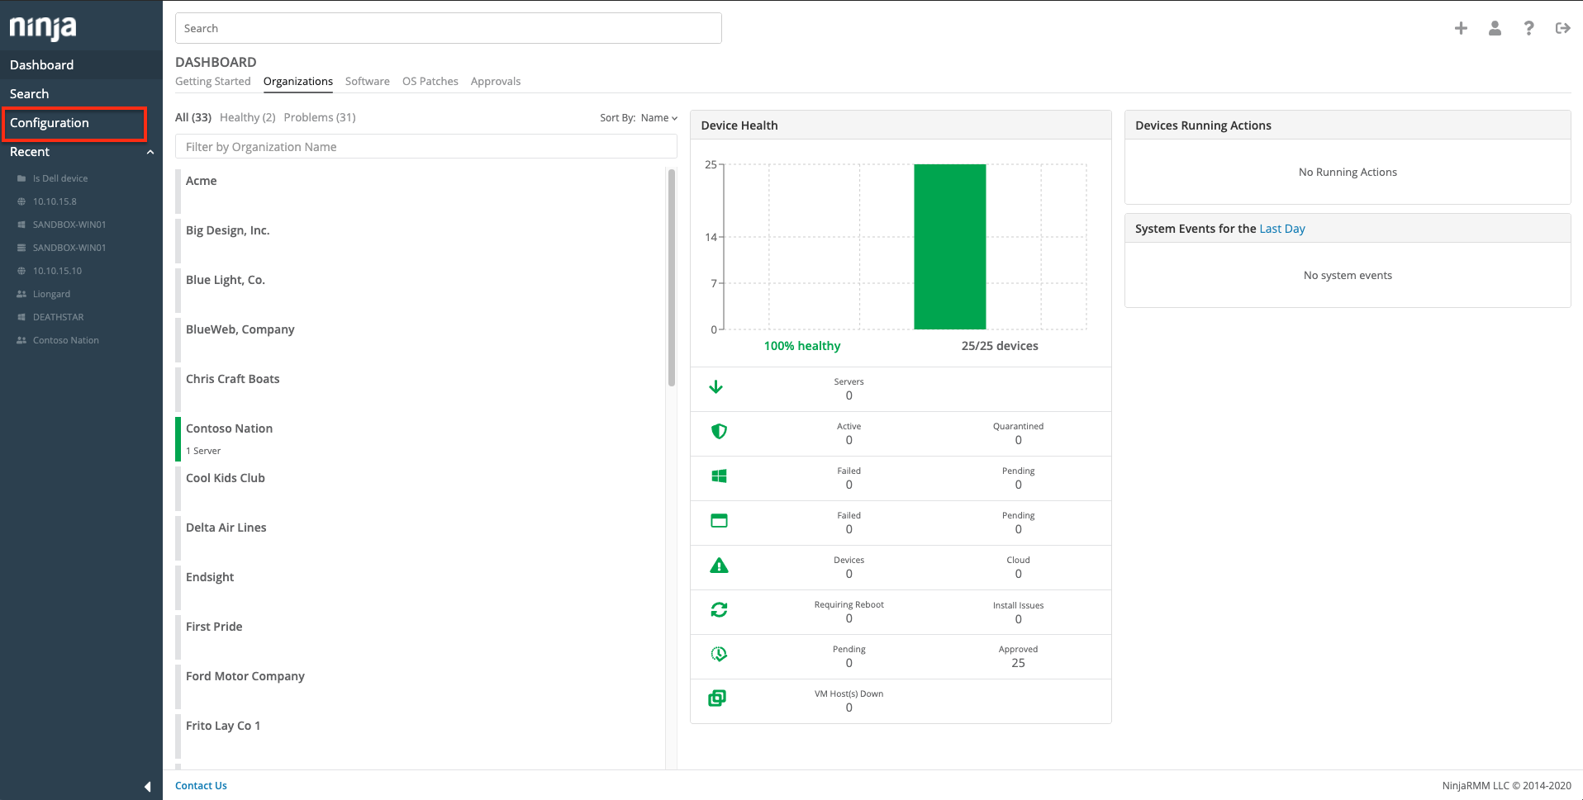Image resolution: width=1583 pixels, height=800 pixels.
Task: Click the Ninja logo
Action: point(43,28)
